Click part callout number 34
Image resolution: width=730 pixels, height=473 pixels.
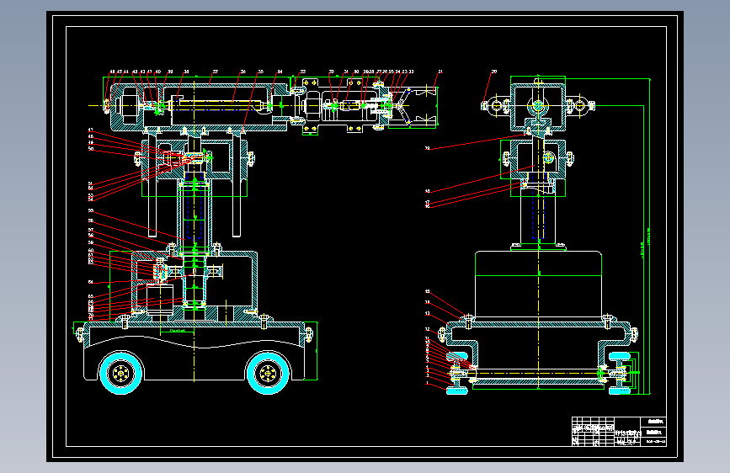pos(280,72)
